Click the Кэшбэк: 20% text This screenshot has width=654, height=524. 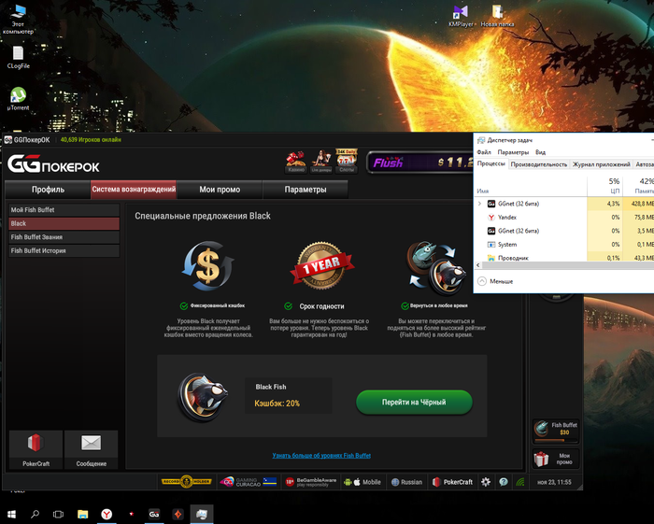277,404
